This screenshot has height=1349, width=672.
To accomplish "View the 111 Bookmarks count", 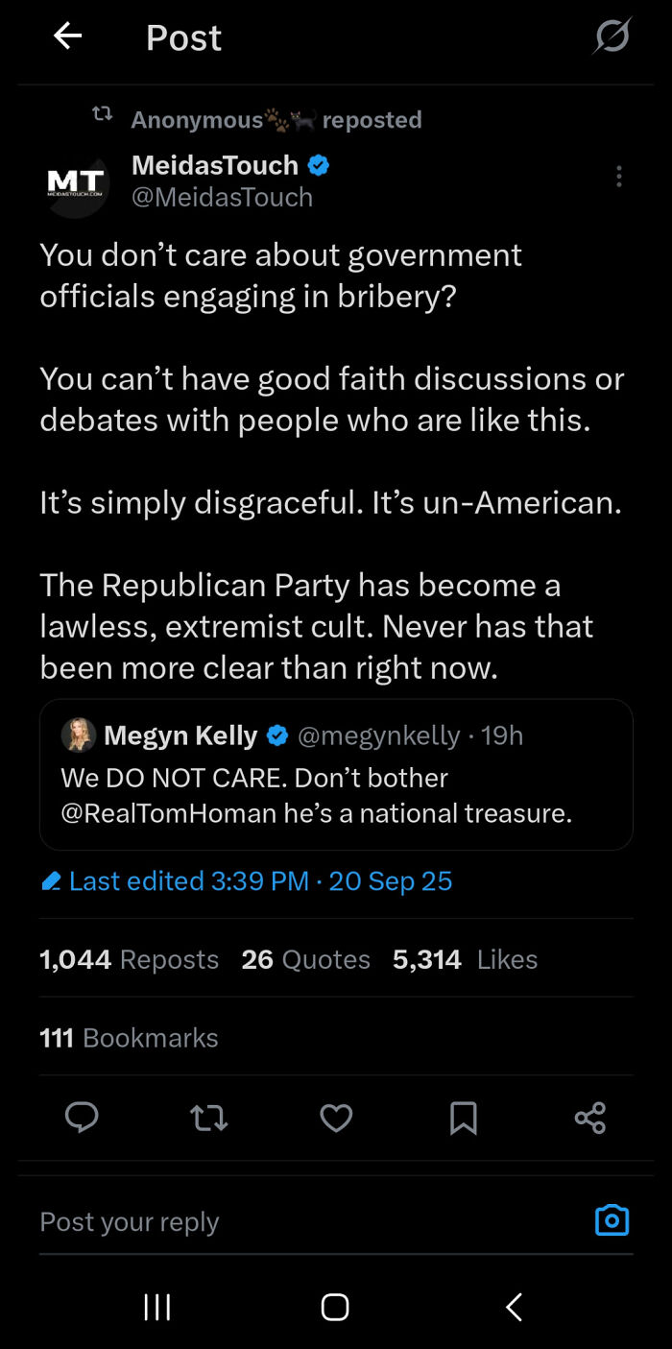I will click(x=129, y=1037).
